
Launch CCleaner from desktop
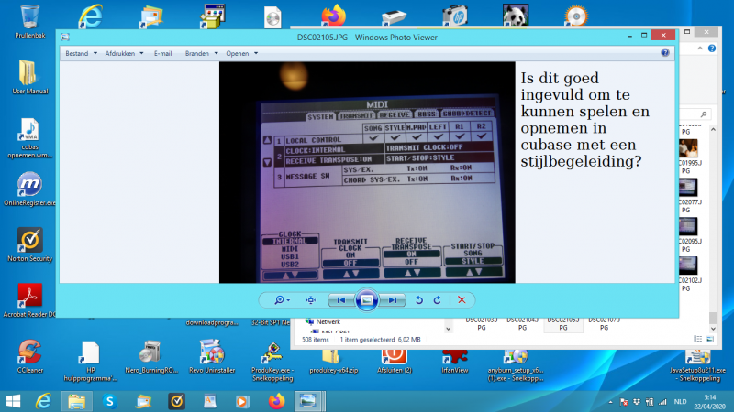tap(30, 356)
